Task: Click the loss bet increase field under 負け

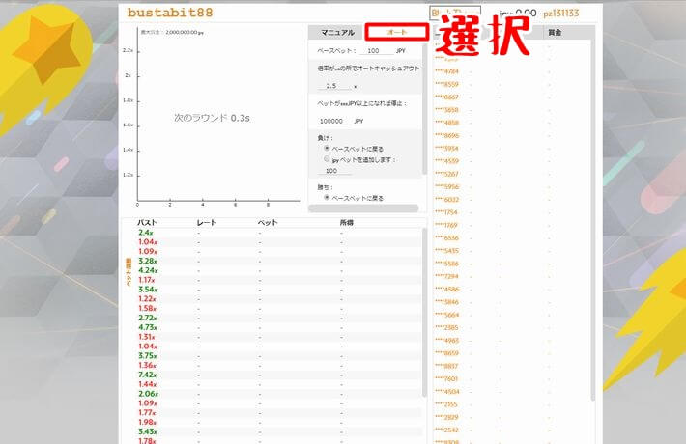Action: click(333, 171)
